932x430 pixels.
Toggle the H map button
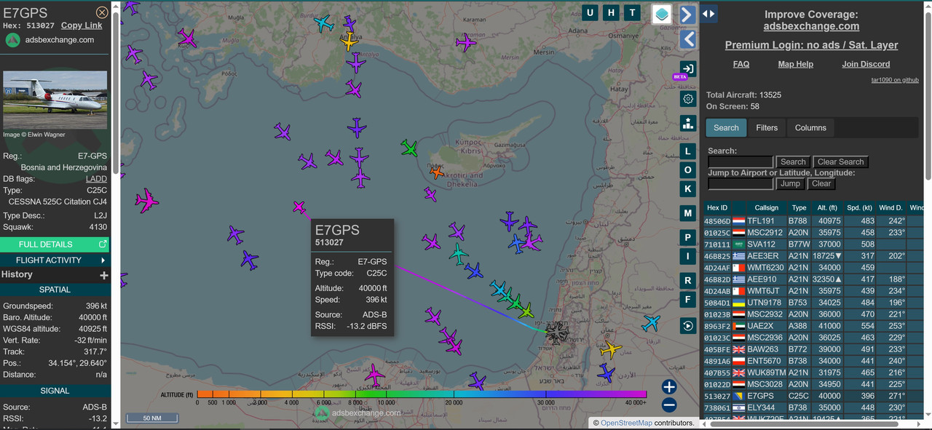612,12
